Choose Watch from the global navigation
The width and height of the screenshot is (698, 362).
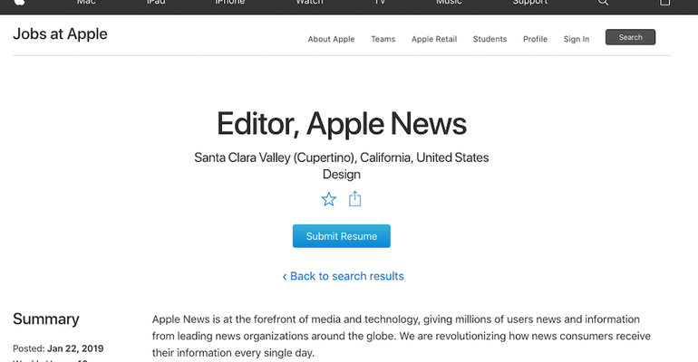pyautogui.click(x=309, y=3)
